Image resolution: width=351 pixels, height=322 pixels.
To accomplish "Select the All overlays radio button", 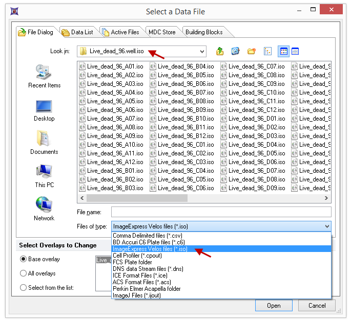I will (24, 273).
